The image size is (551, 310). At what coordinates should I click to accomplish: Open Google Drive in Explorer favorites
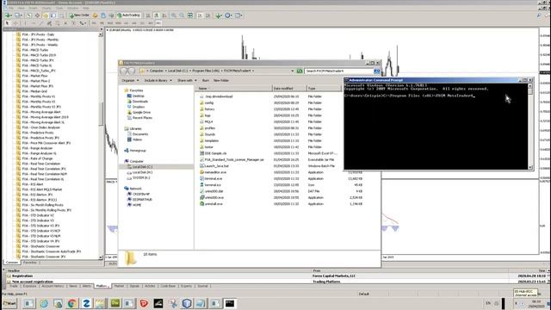[141, 113]
